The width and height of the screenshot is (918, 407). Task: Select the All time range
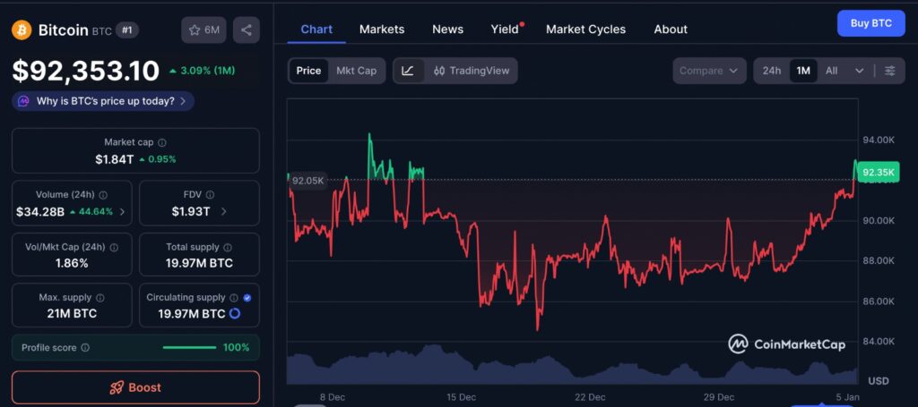click(831, 71)
